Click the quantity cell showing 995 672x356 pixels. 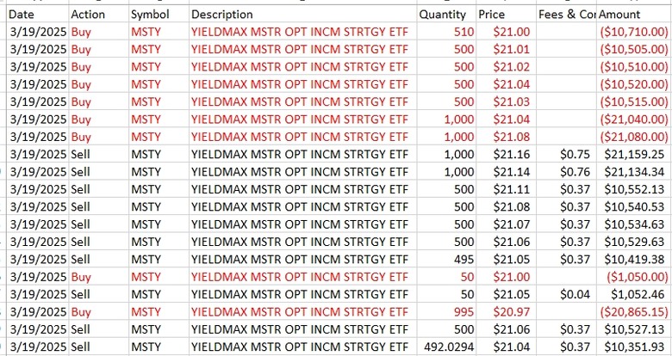pyautogui.click(x=446, y=312)
